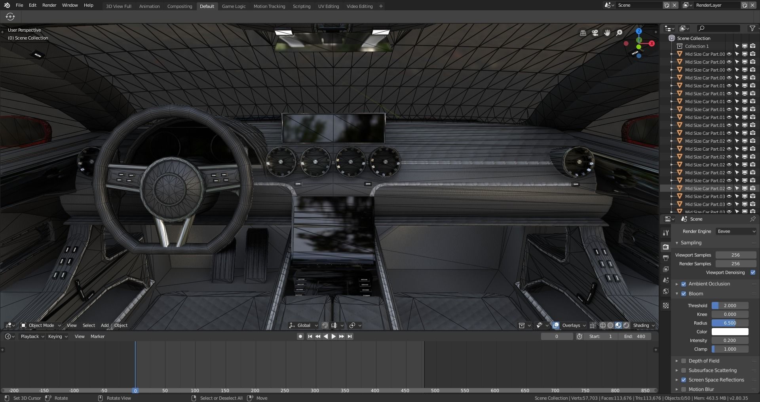Open Overlays options dropdown arrow
The width and height of the screenshot is (760, 402).
[x=584, y=325]
